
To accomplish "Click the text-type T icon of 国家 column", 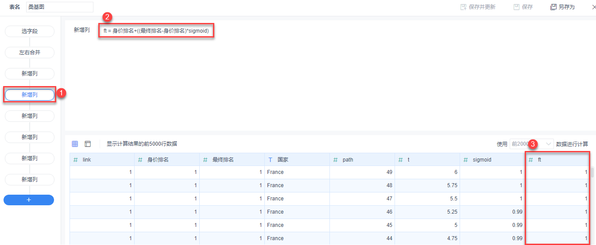I will click(x=270, y=160).
